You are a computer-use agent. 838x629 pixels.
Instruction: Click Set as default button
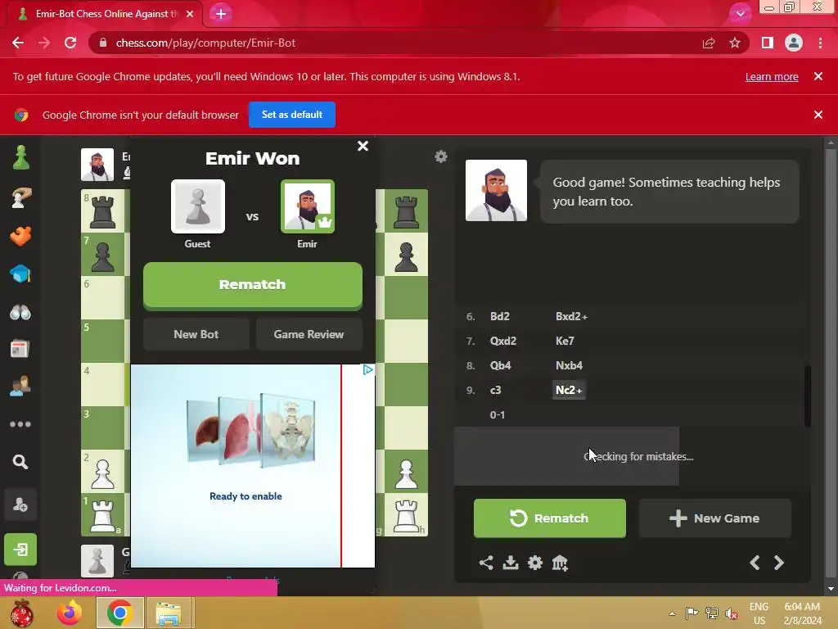(292, 115)
